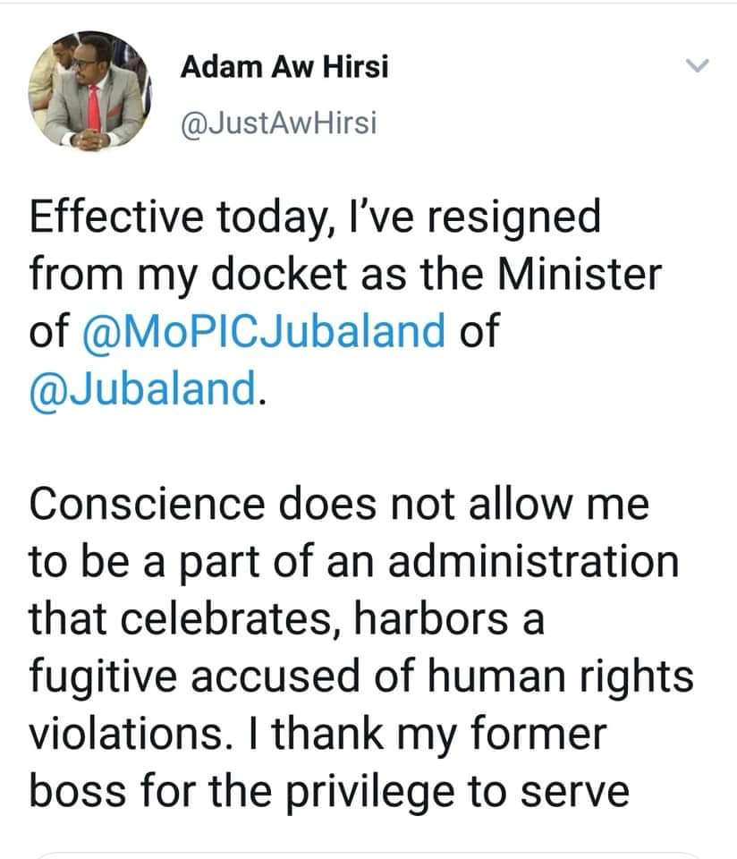Select the word 'administration' in the tweet
This screenshot has height=859, width=737.
tap(534, 562)
